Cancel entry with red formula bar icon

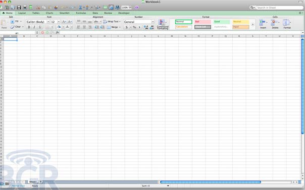42,33
